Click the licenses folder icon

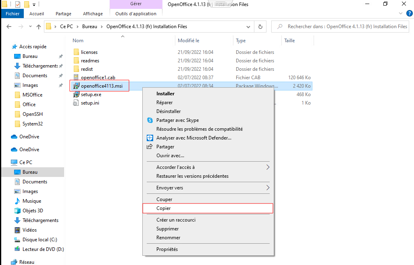click(x=76, y=52)
